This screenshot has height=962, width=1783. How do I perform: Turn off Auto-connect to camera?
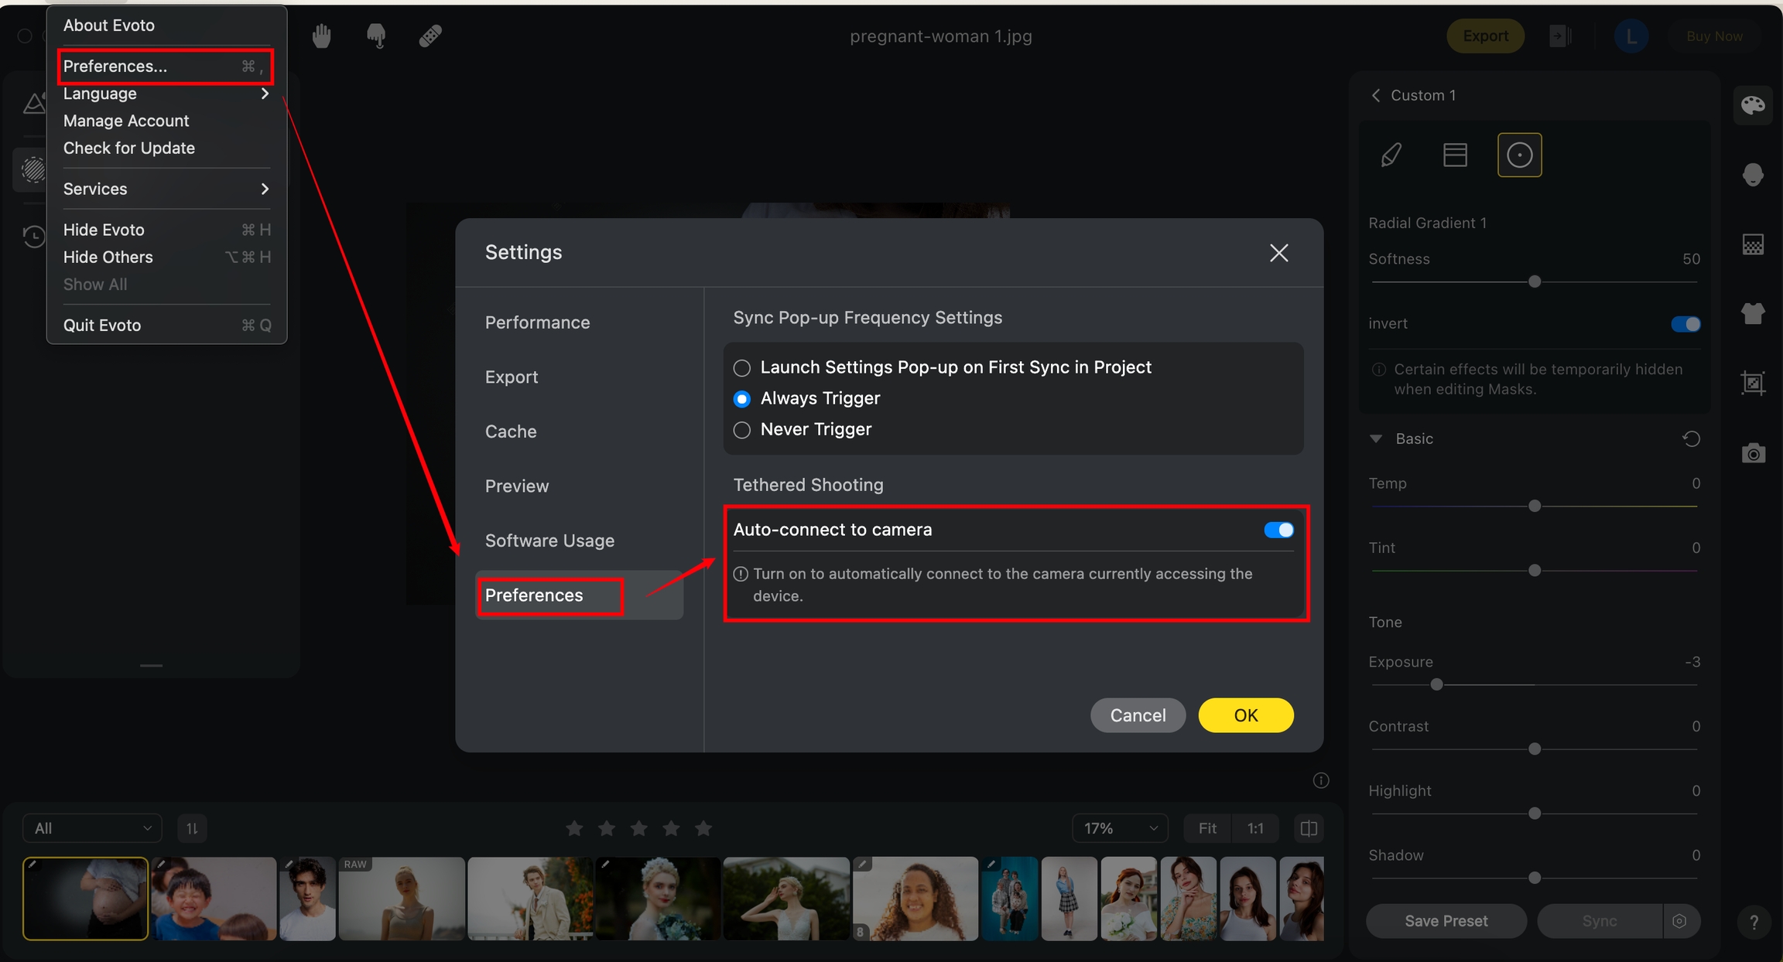pos(1278,530)
